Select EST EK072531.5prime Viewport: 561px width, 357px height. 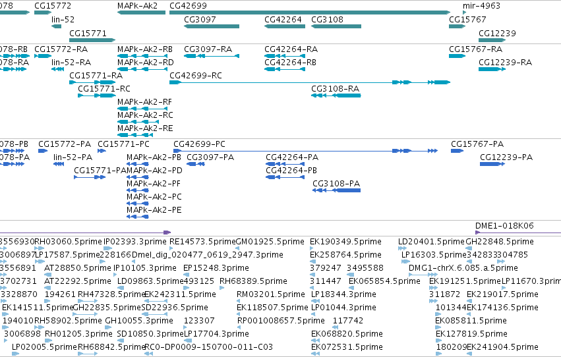[315, 354]
